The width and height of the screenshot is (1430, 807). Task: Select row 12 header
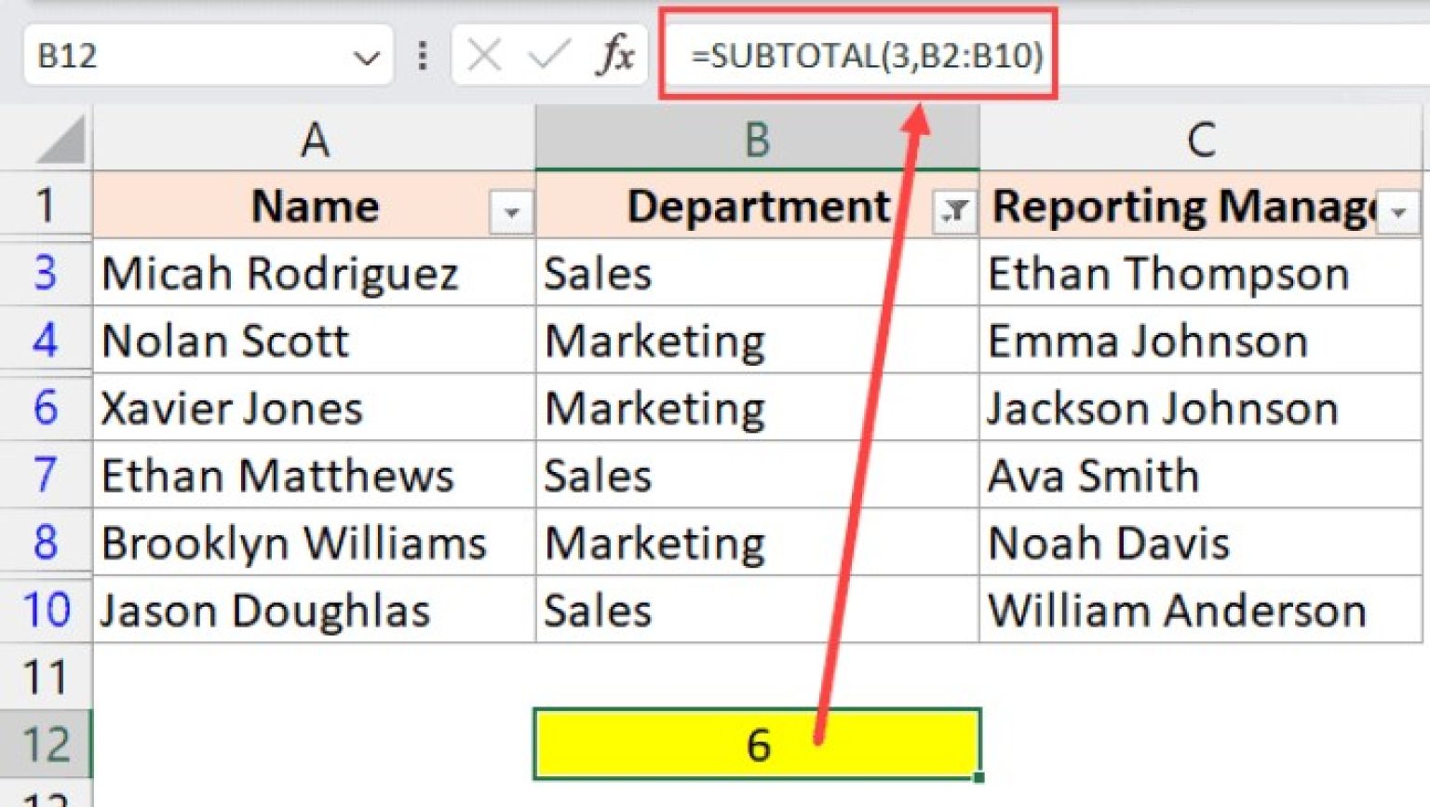point(45,744)
